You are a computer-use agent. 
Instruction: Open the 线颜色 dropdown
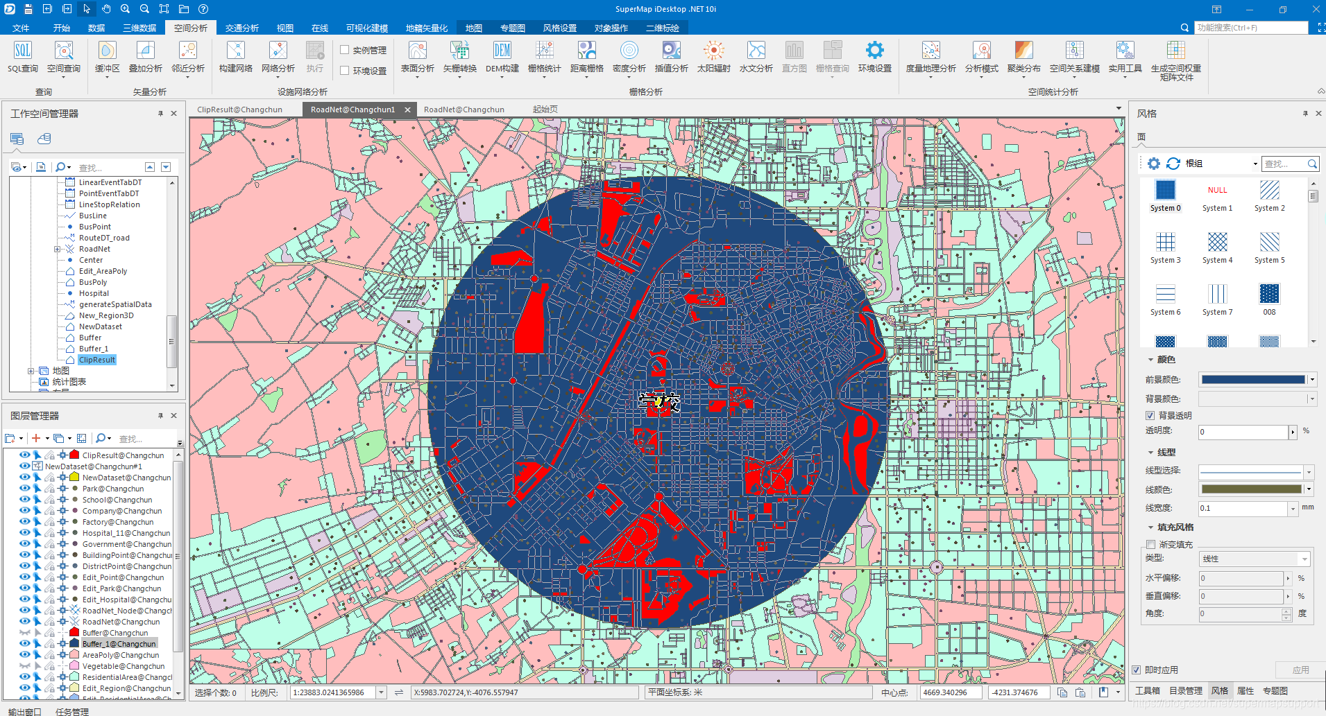click(x=1309, y=489)
